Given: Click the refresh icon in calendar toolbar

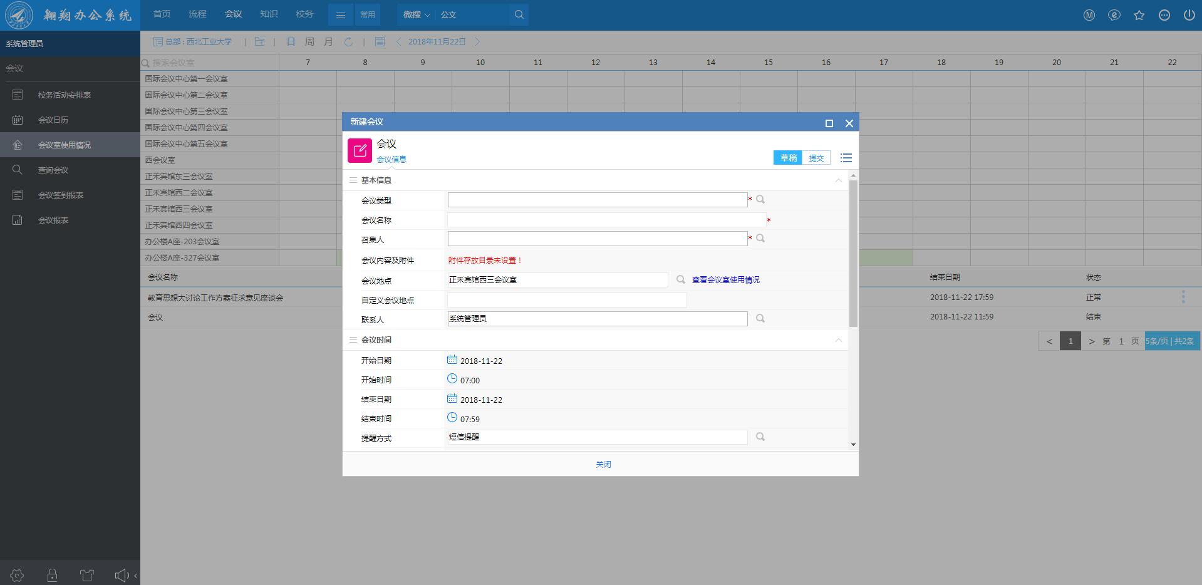Looking at the screenshot, I should 348,42.
